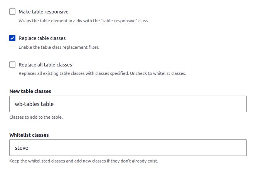
Task: Click "Enable the table class replacement filter" text
Action: (x=59, y=47)
